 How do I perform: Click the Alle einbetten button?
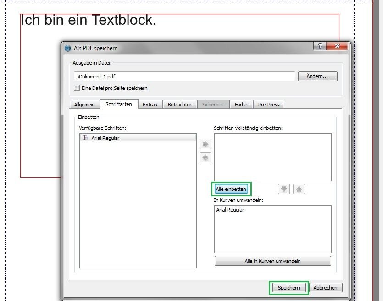[231, 189]
